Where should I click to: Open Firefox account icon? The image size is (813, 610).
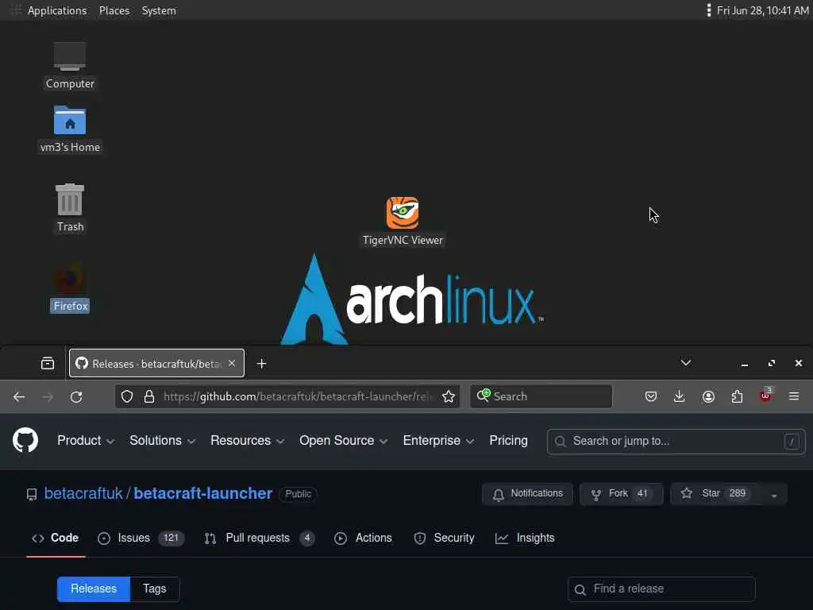pyautogui.click(x=708, y=397)
